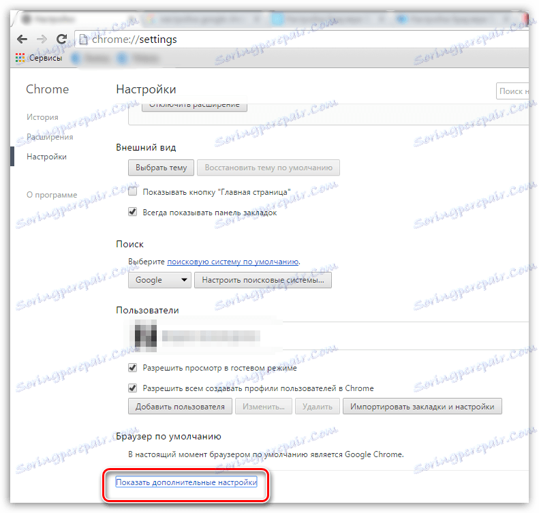Select the blurred user profile avatar
Viewport: 539px width, 513px height.
tap(145, 336)
